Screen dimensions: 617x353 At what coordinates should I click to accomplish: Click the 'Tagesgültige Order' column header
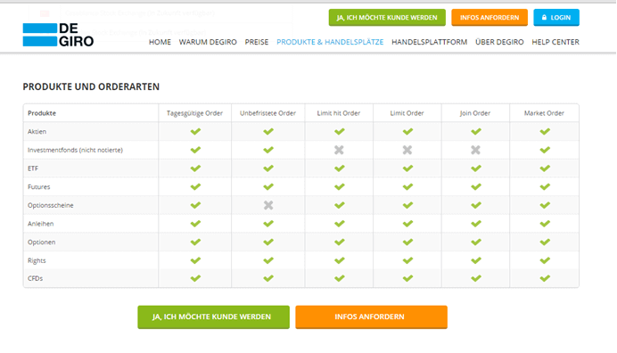(194, 113)
